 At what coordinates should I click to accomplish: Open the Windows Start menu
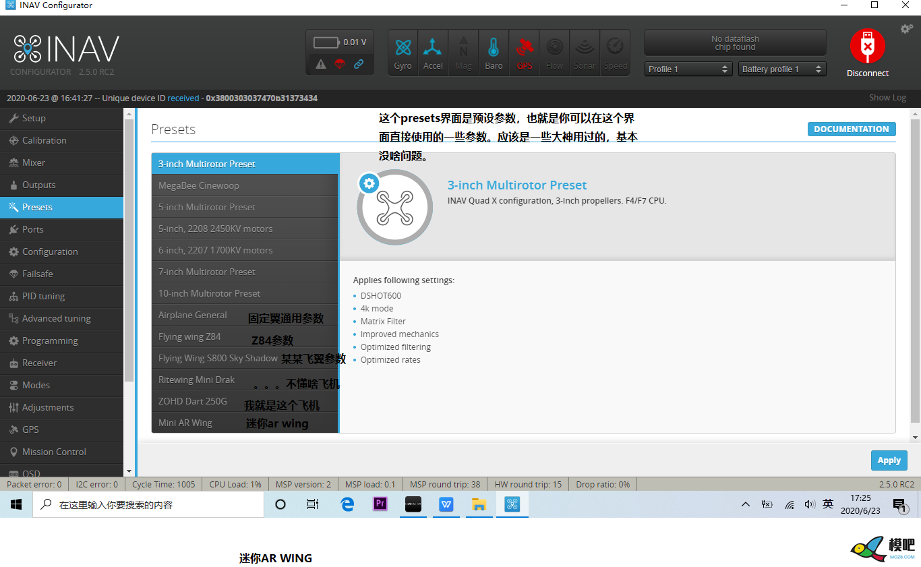coord(16,504)
